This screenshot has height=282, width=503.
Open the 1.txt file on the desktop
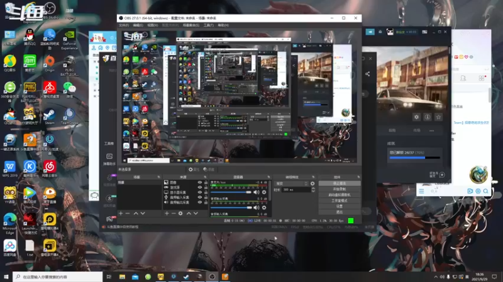pyautogui.click(x=30, y=248)
